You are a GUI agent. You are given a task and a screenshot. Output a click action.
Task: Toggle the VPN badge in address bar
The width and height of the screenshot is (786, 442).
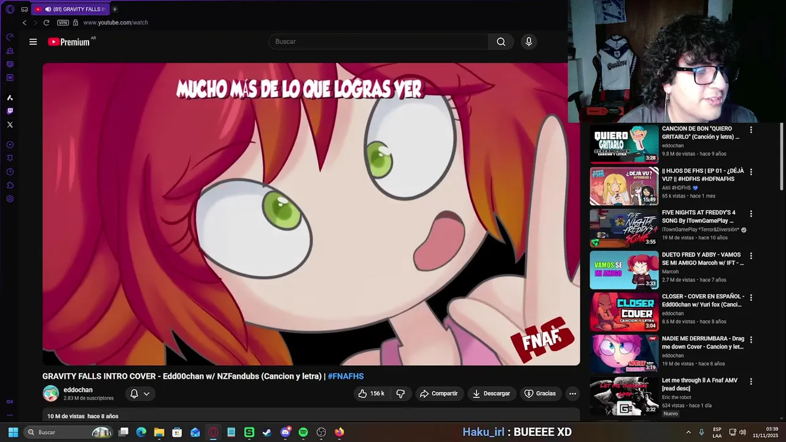click(x=63, y=23)
